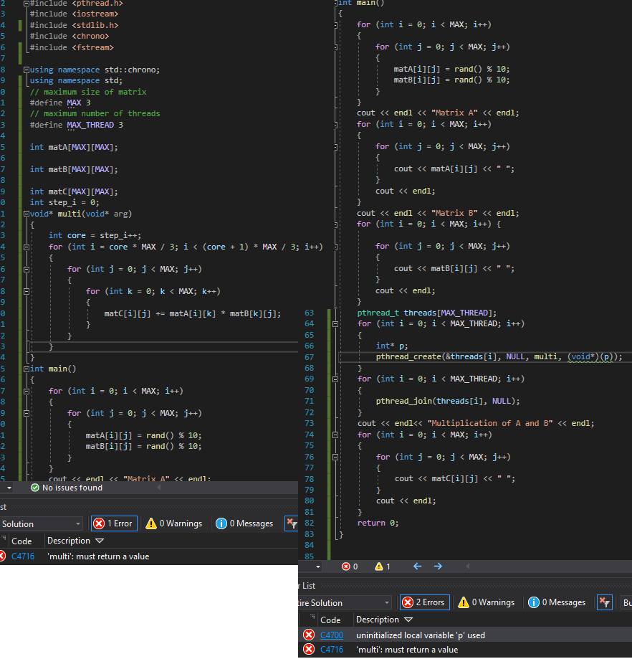Screen dimensions: 632x659
Task: Select the left window's "'multi': must return a value" message
Action: (x=98, y=556)
